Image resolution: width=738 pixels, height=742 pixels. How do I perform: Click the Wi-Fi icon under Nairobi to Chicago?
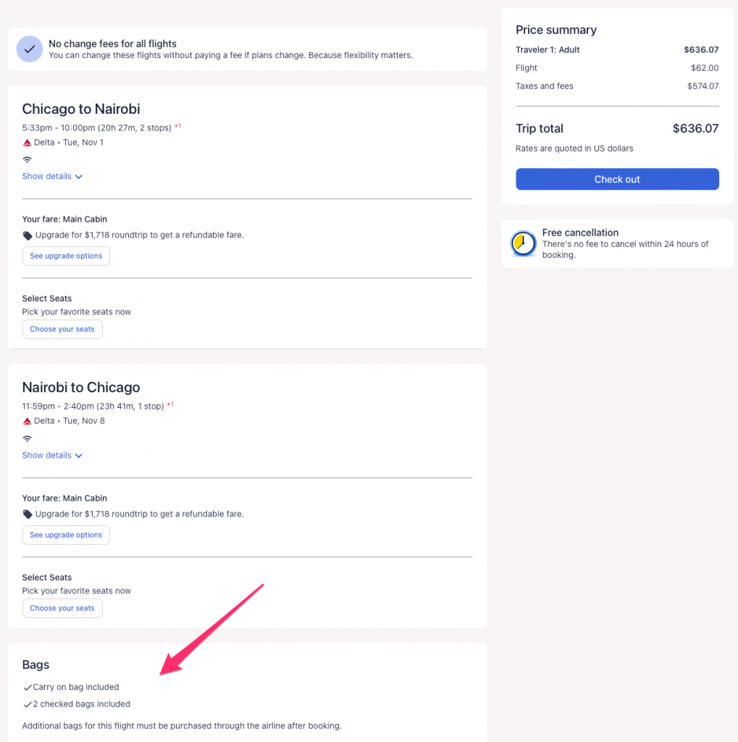[x=28, y=438]
